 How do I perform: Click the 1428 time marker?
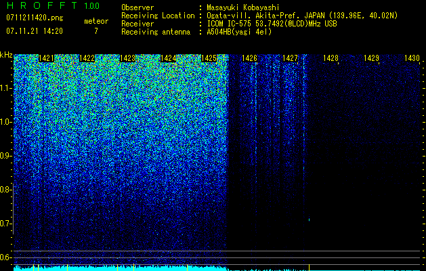331,58
